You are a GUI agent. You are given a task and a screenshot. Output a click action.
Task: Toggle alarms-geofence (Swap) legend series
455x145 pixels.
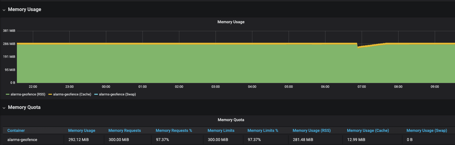[x=117, y=95]
